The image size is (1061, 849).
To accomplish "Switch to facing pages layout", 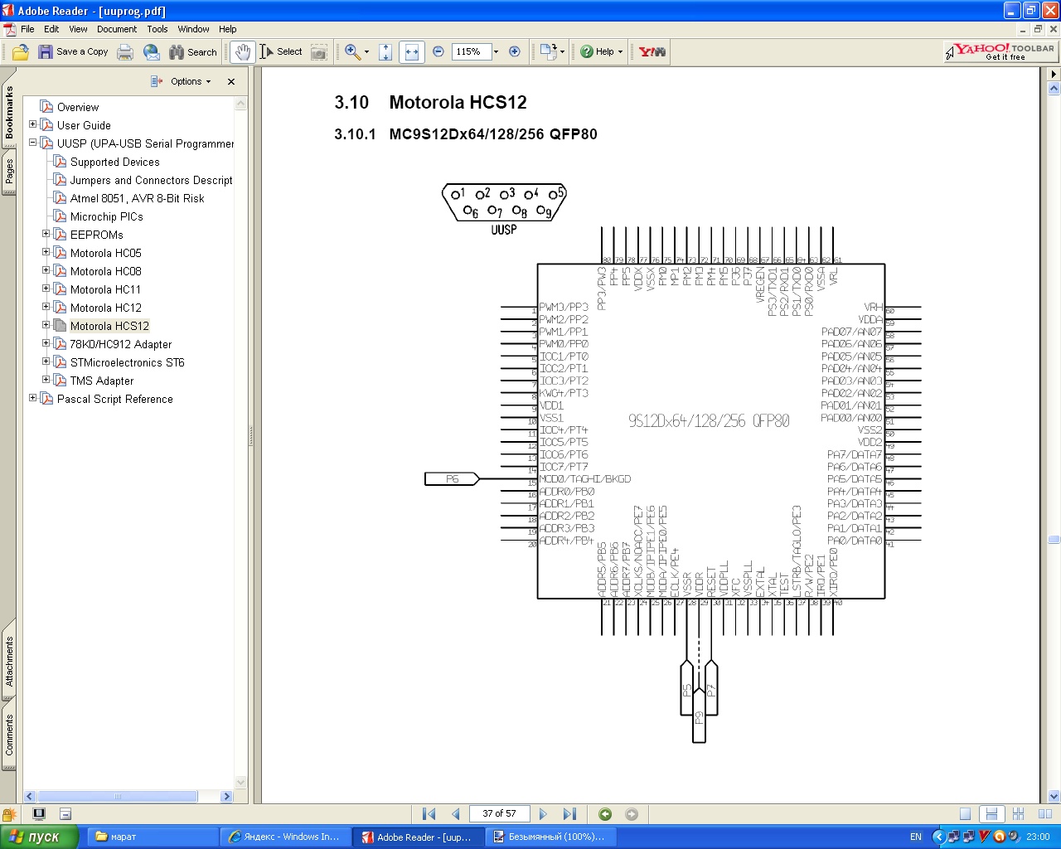I will 1044,814.
